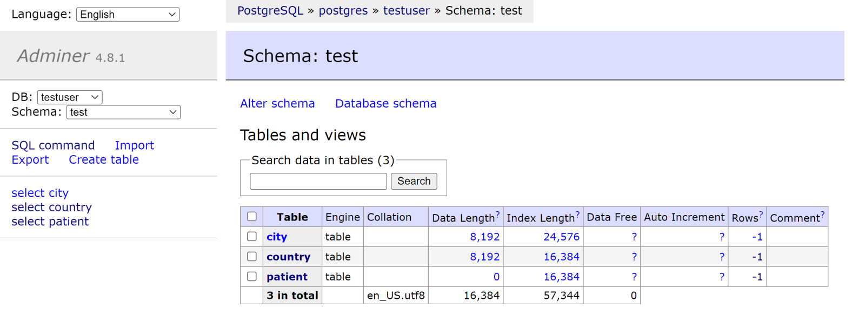Toggle the select-all tables checkbox
Viewport: 865px width, 315px height.
coord(252,217)
